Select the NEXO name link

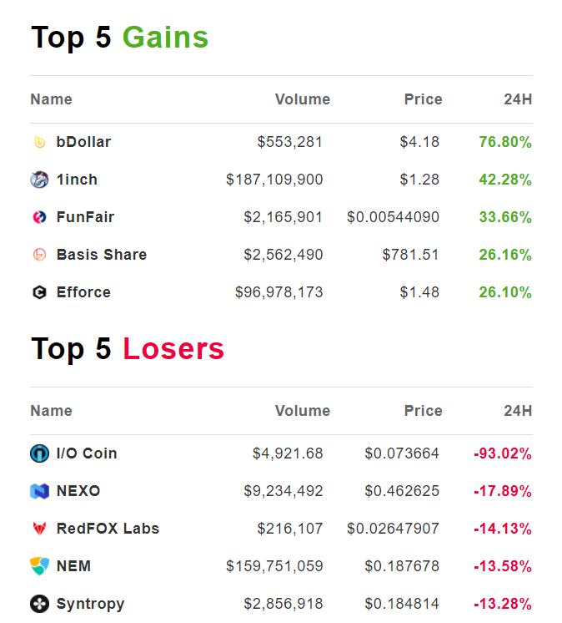pyautogui.click(x=78, y=491)
